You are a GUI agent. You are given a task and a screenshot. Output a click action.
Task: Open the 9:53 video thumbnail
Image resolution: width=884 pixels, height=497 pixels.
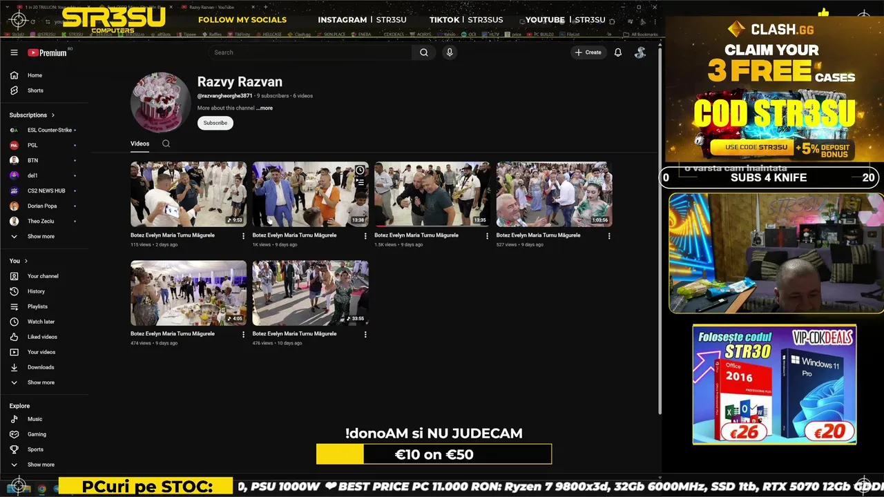tap(189, 194)
